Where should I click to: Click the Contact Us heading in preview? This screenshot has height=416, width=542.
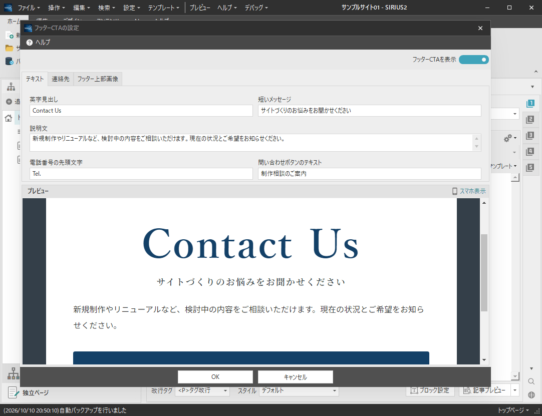point(251,243)
